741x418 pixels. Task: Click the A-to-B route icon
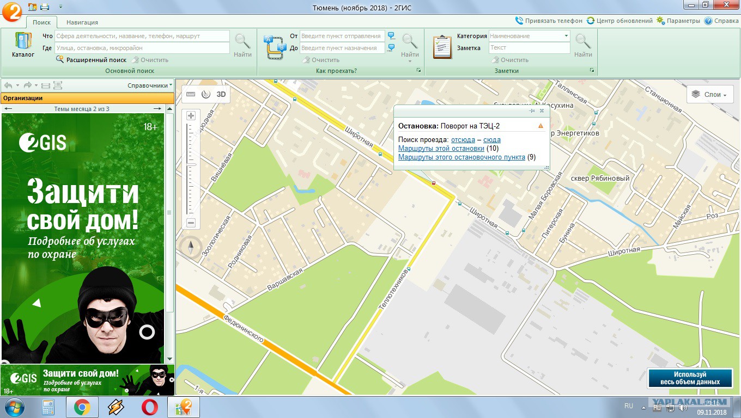275,47
